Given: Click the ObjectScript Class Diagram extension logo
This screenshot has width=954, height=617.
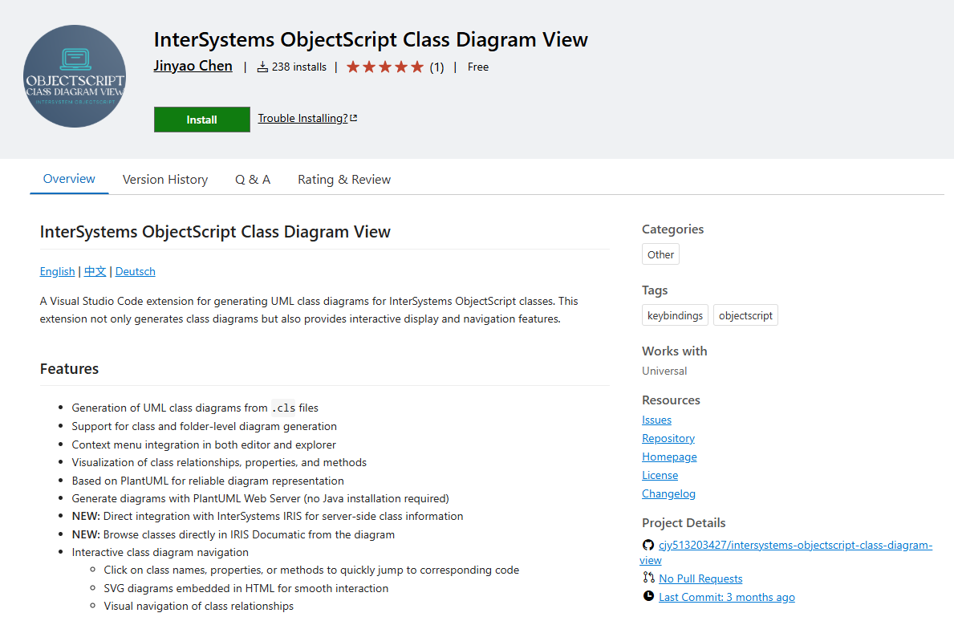Looking at the screenshot, I should pos(75,76).
